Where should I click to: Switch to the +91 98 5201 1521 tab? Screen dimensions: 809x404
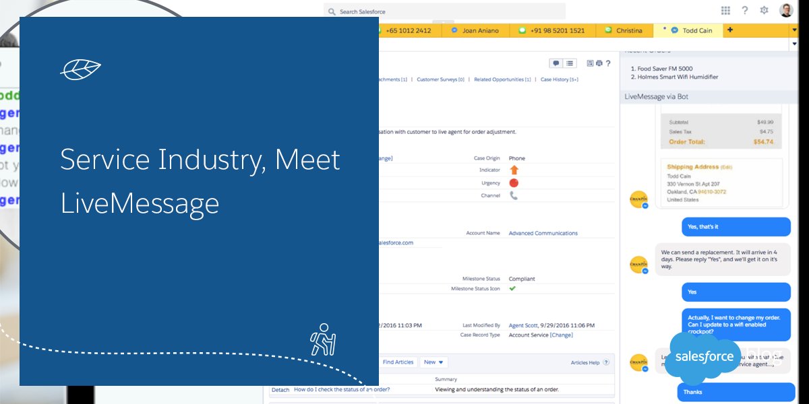(553, 30)
